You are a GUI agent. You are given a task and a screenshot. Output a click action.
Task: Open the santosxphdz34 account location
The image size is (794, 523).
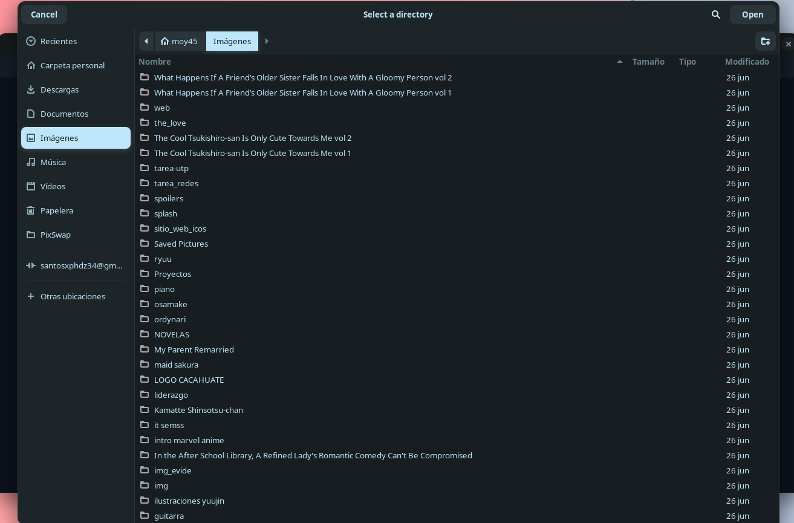point(76,265)
